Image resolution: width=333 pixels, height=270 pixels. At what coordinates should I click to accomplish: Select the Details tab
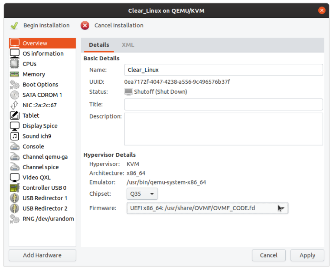(99, 45)
